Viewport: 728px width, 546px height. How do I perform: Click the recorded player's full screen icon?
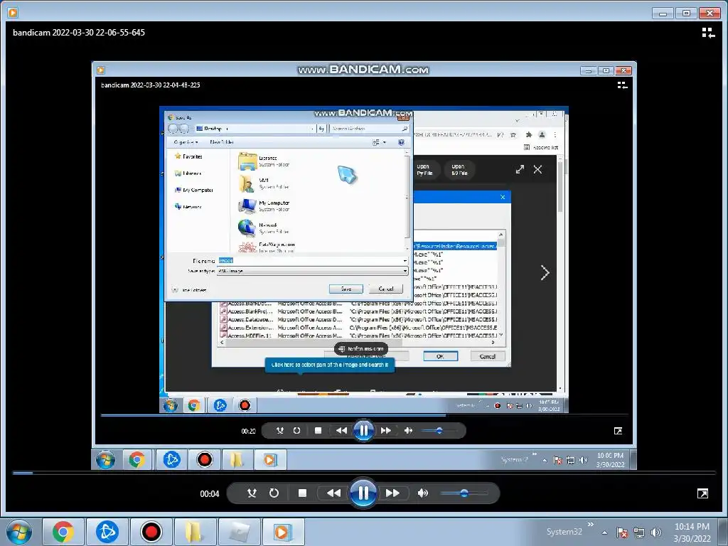(618, 432)
